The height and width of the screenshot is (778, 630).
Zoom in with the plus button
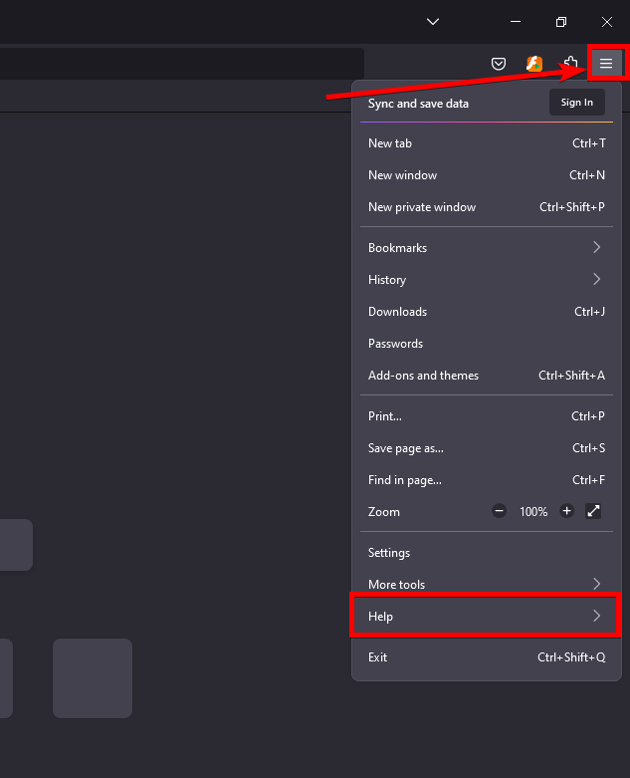click(x=566, y=511)
